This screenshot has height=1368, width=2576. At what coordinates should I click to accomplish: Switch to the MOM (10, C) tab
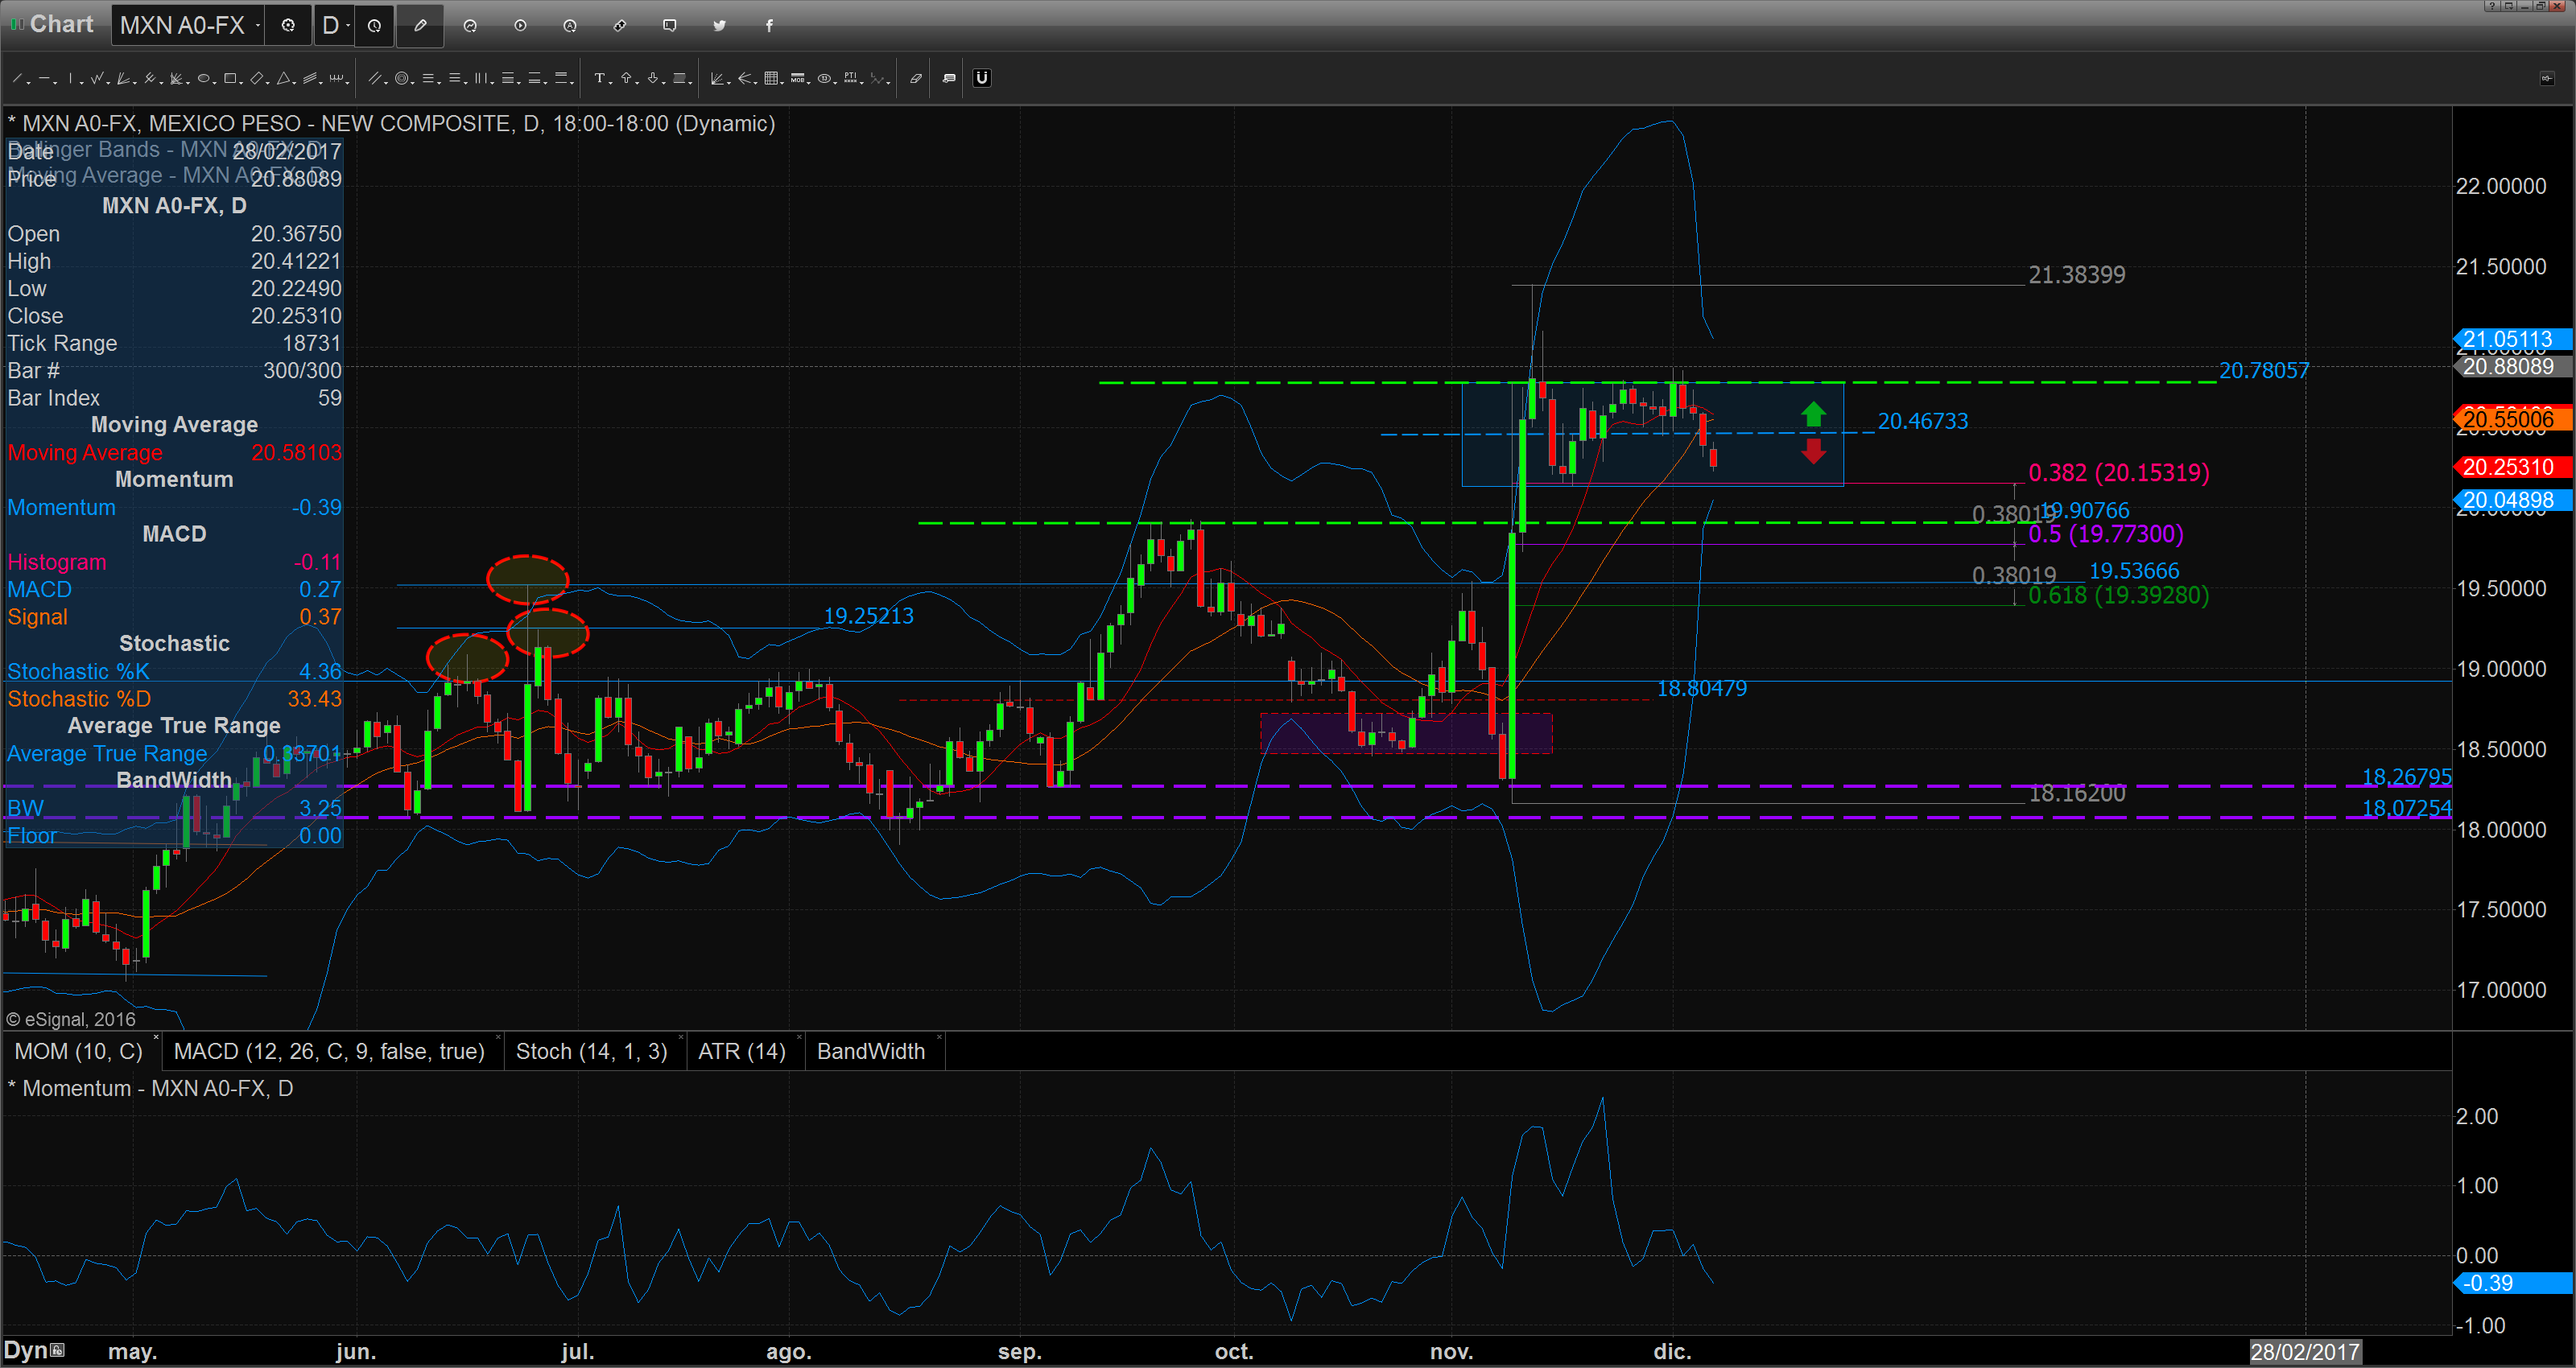[x=79, y=1051]
